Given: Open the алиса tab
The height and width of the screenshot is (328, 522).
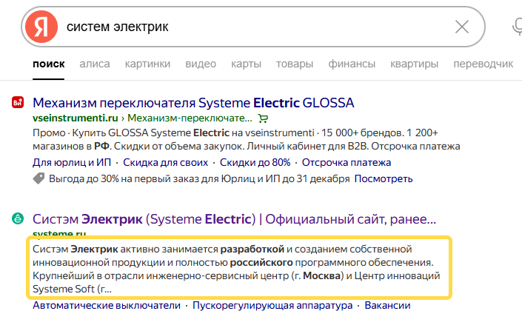Looking at the screenshot, I should [x=95, y=64].
